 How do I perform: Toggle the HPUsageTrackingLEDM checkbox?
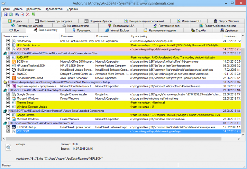(x=8, y=65)
